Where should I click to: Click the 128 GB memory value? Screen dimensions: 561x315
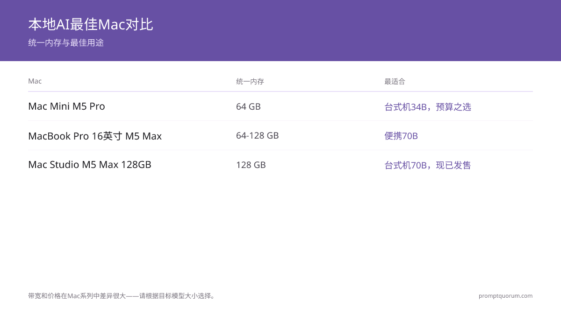click(251, 165)
